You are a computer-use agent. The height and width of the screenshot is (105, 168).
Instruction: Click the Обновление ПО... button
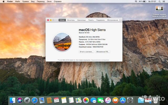(x=103, y=52)
